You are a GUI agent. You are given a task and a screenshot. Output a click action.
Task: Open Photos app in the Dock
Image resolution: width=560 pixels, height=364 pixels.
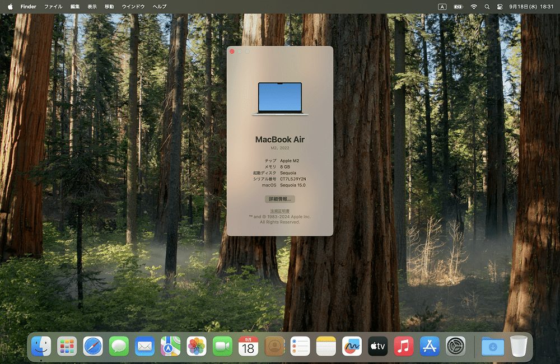(197, 346)
